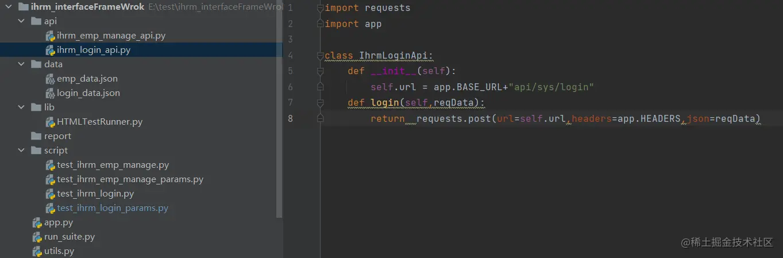Click JSON file icon of emp_data.json
Screen dimensions: 783x258
[x=51, y=79]
